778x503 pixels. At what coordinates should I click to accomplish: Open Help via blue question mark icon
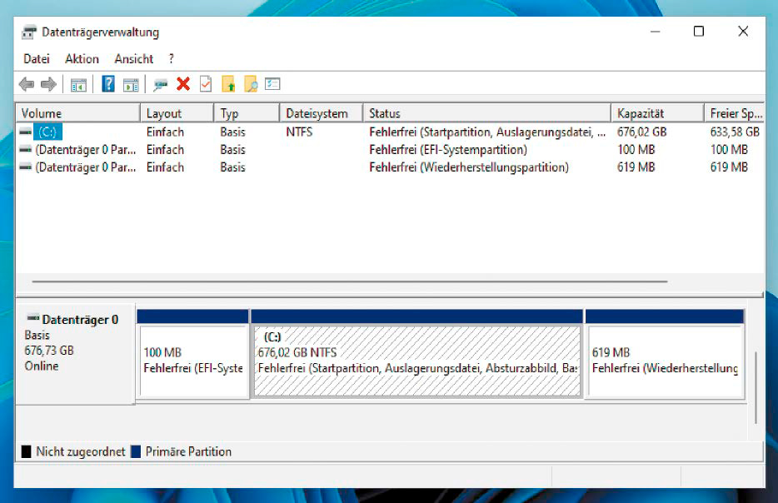coord(108,84)
